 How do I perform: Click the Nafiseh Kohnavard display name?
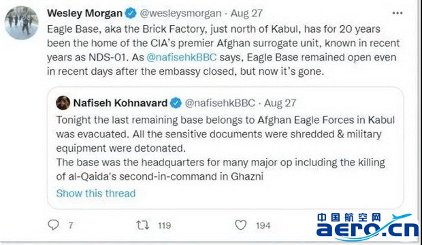pyautogui.click(x=120, y=103)
